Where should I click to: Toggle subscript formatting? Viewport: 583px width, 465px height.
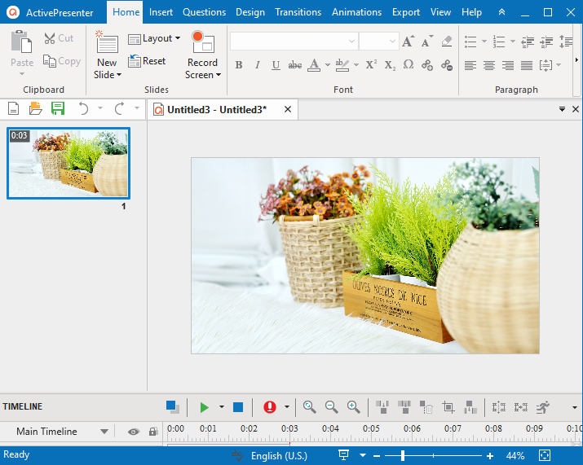(x=390, y=65)
